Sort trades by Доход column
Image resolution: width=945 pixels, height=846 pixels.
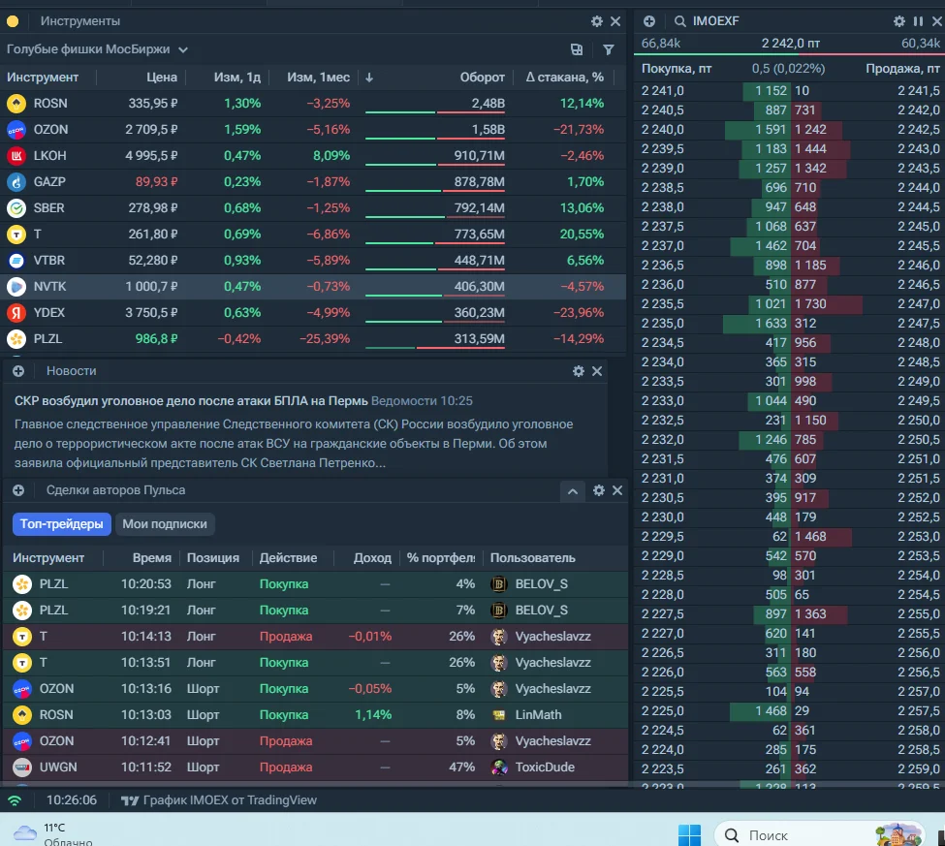(x=372, y=558)
